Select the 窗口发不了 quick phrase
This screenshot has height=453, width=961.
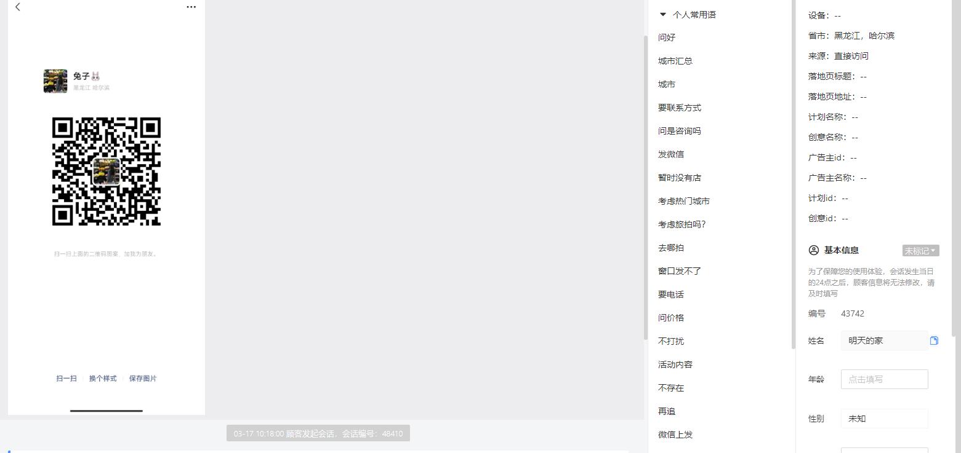pos(680,271)
